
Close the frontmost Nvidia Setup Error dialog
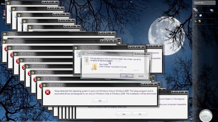point(154,84)
